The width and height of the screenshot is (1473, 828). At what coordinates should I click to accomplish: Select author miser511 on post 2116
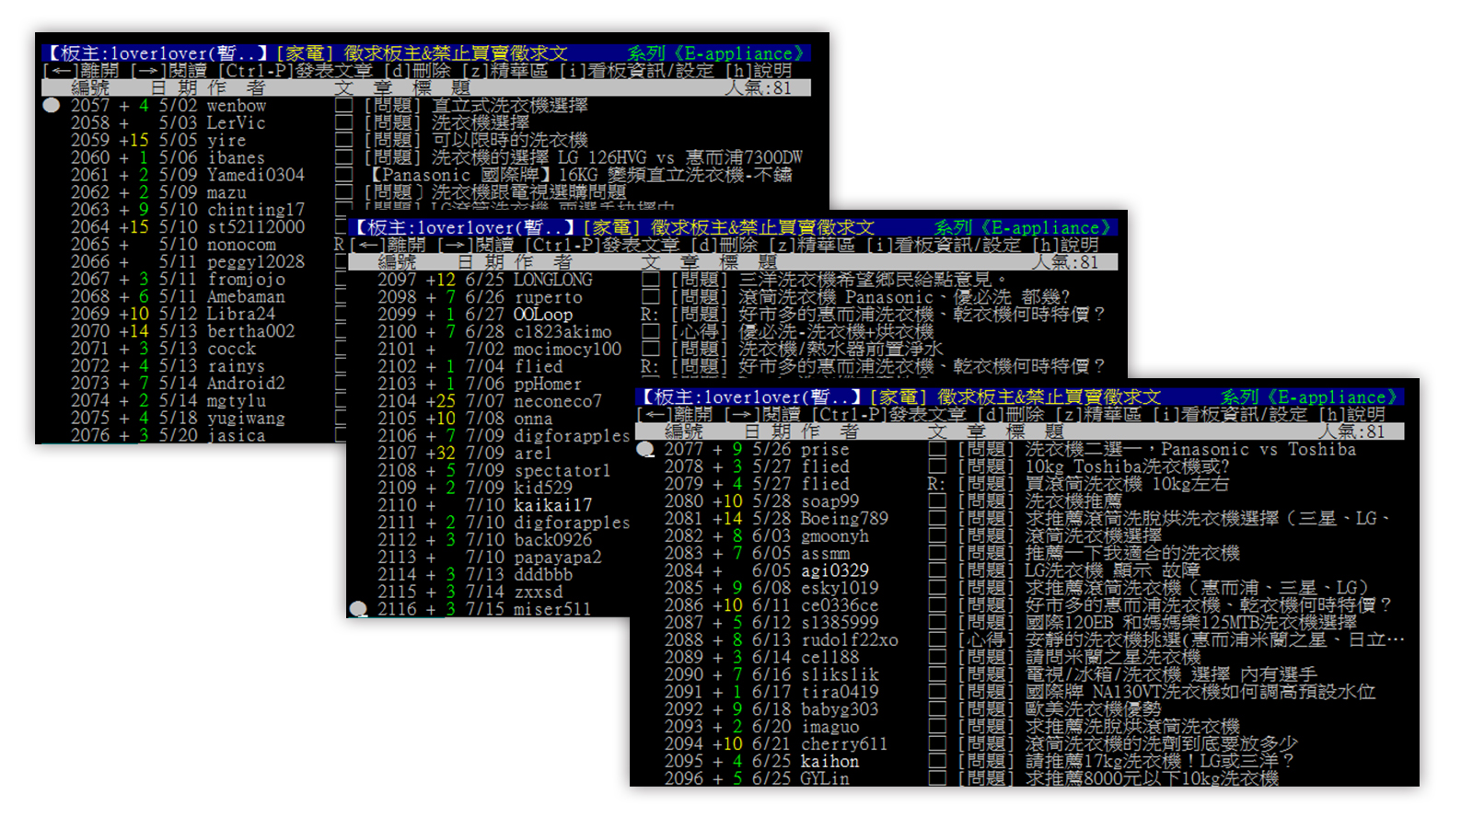(552, 609)
